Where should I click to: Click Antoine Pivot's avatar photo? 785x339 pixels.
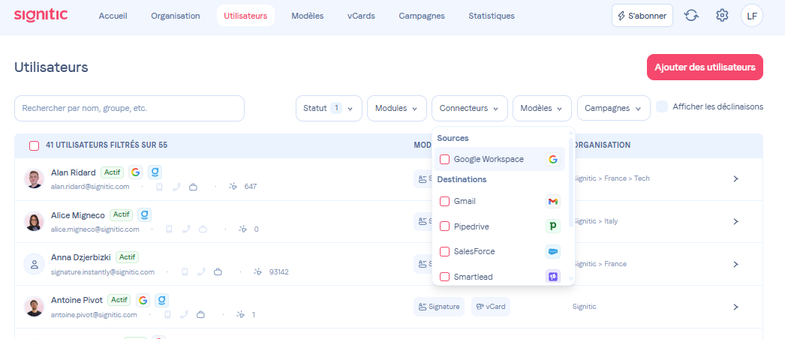(34, 307)
